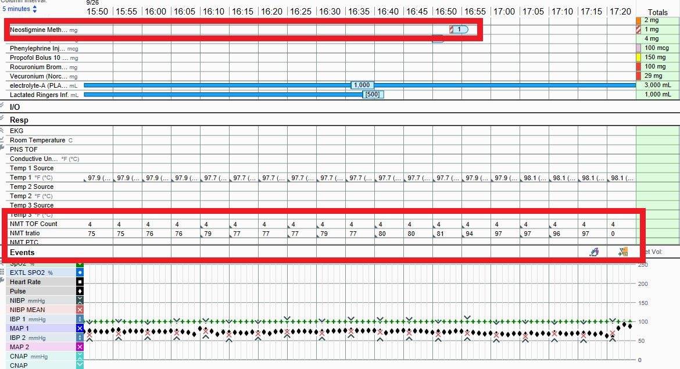Viewport: 680px width, 369px height.
Task: Select the Neostigmine 1 mg dose marker
Action: click(459, 30)
